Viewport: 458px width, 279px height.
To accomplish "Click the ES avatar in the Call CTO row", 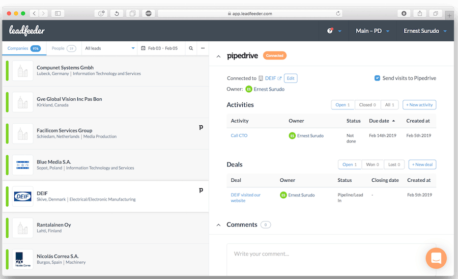I will [x=292, y=135].
